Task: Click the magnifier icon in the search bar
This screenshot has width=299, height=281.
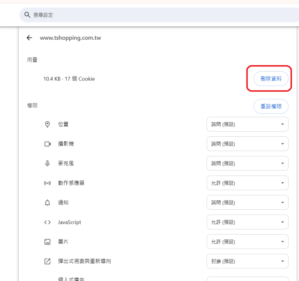Action: coord(27,15)
